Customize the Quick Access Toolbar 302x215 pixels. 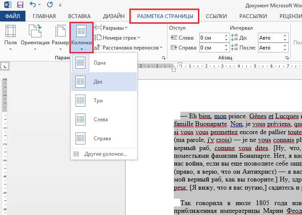60,5
